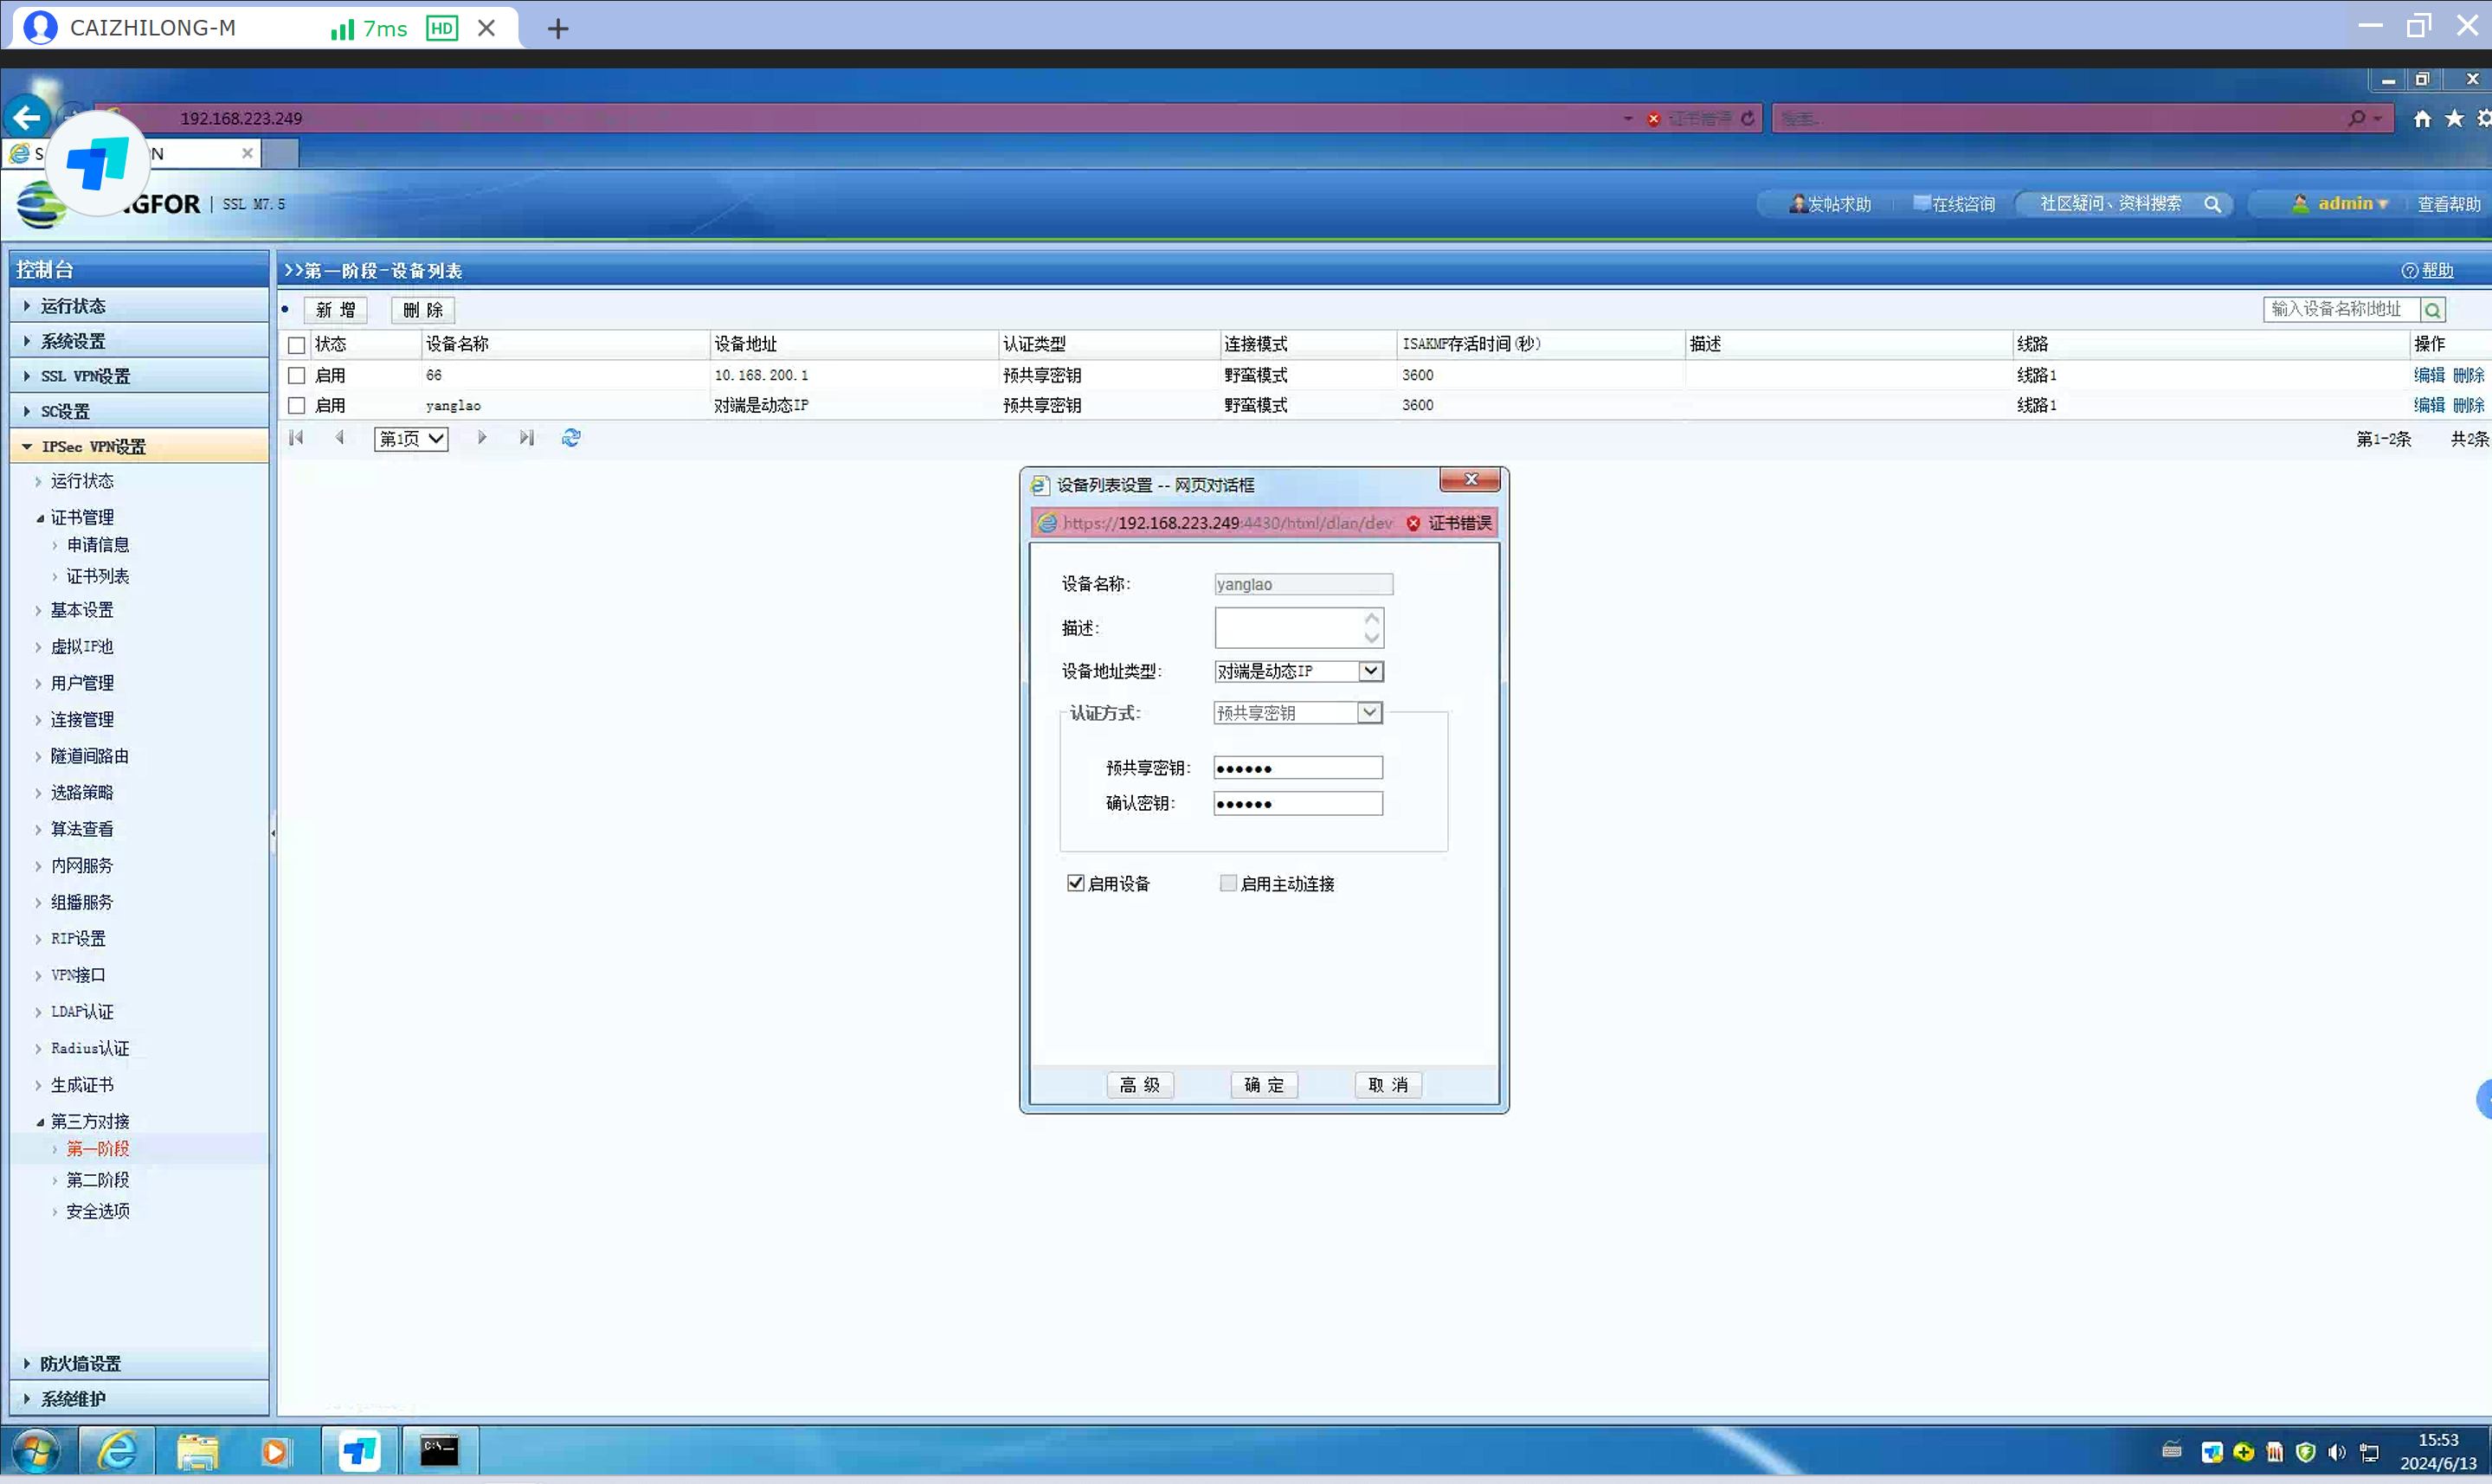Click 编辑 link for device 66

point(2428,375)
